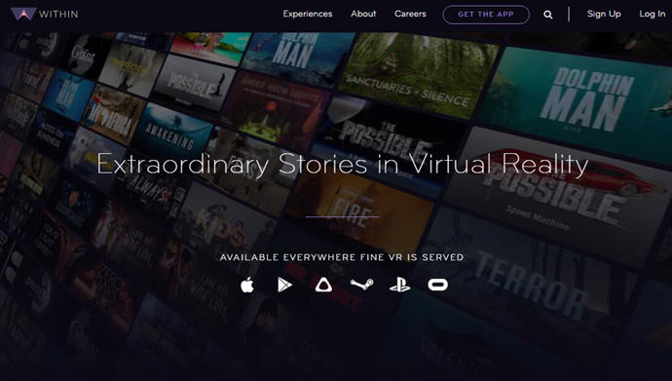Image resolution: width=672 pixels, height=381 pixels.
Task: Click the Log In link
Action: pyautogui.click(x=653, y=14)
